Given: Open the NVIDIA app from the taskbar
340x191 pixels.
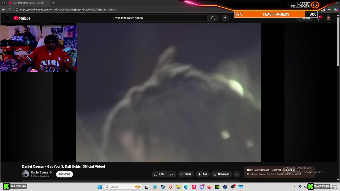Looking at the screenshot, I should pos(217,187).
